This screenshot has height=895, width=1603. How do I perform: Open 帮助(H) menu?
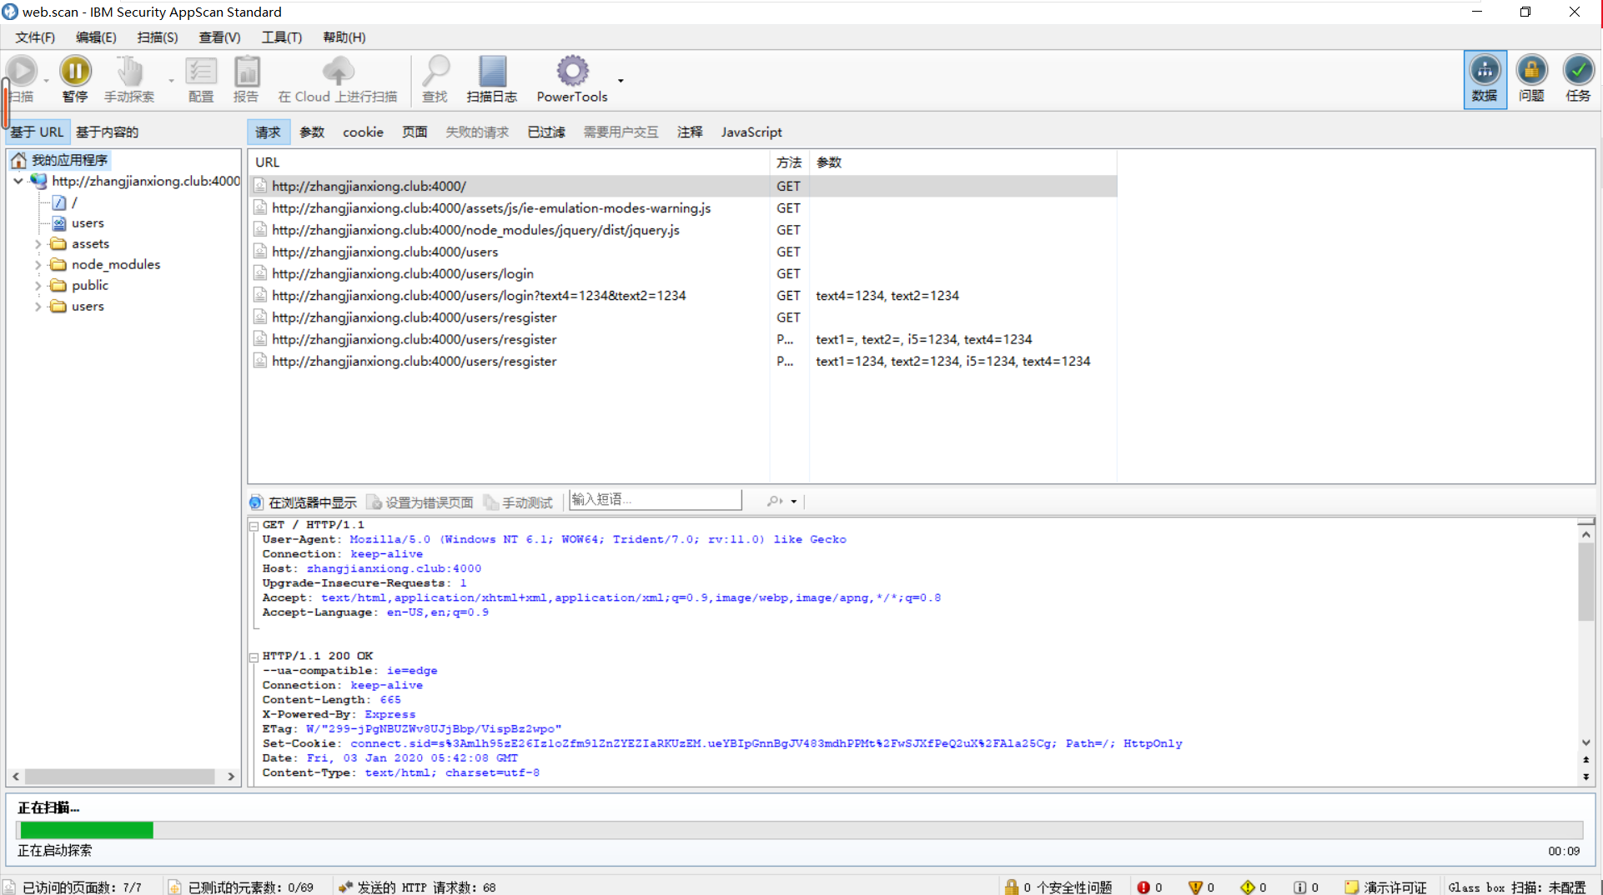(x=344, y=37)
